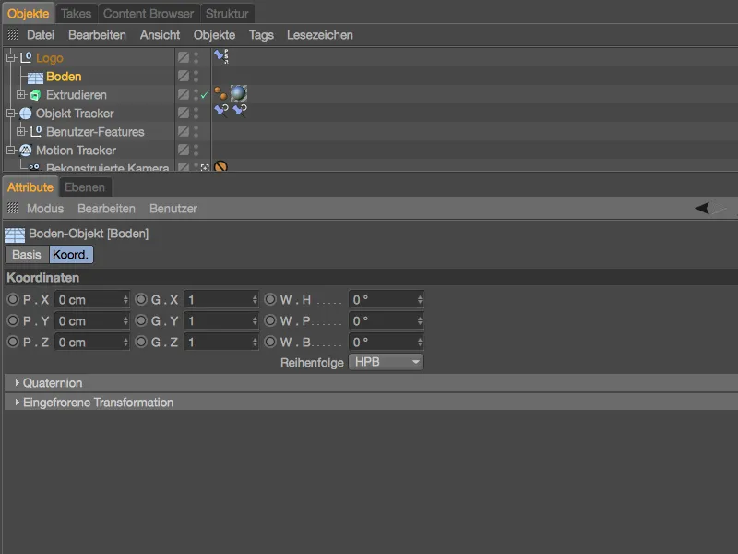Show the Basis properties tab

click(27, 255)
